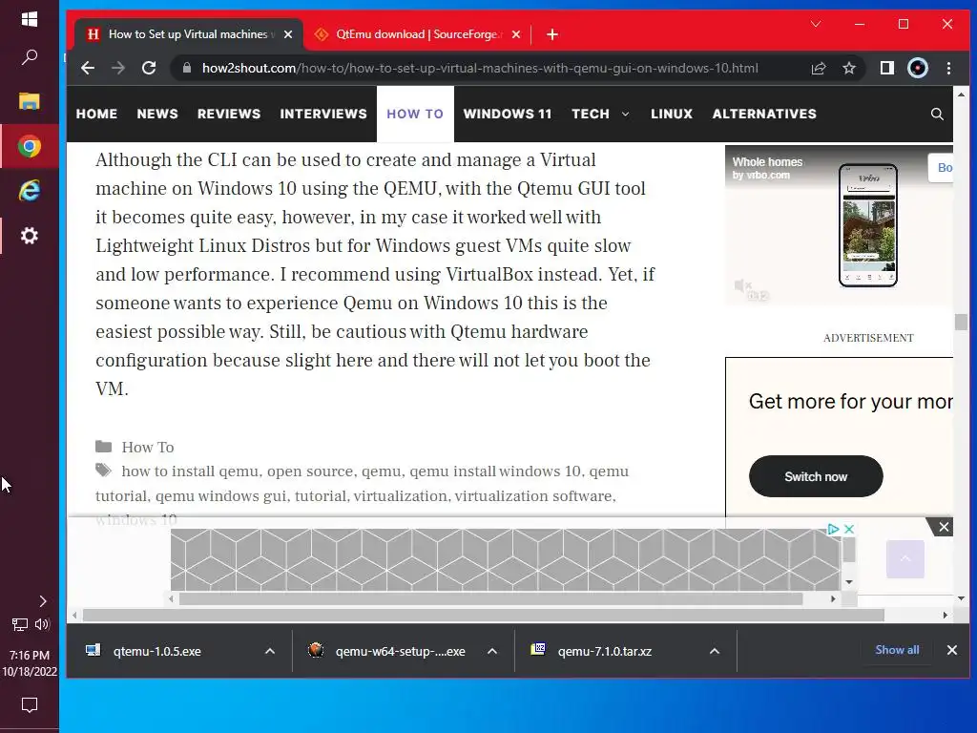Close banner ad with blue X
Image resolution: width=977 pixels, height=733 pixels.
click(x=848, y=529)
